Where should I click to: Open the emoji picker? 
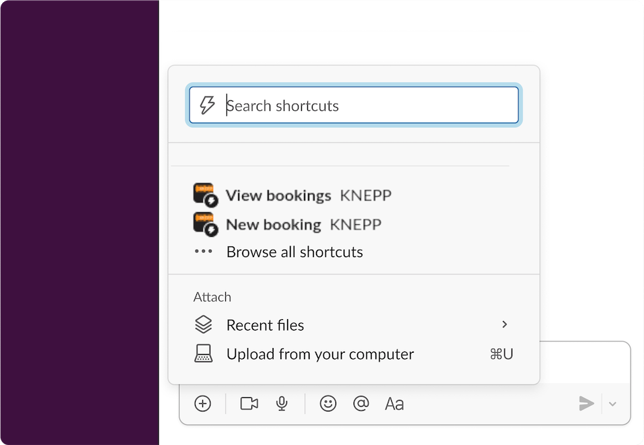tap(328, 403)
